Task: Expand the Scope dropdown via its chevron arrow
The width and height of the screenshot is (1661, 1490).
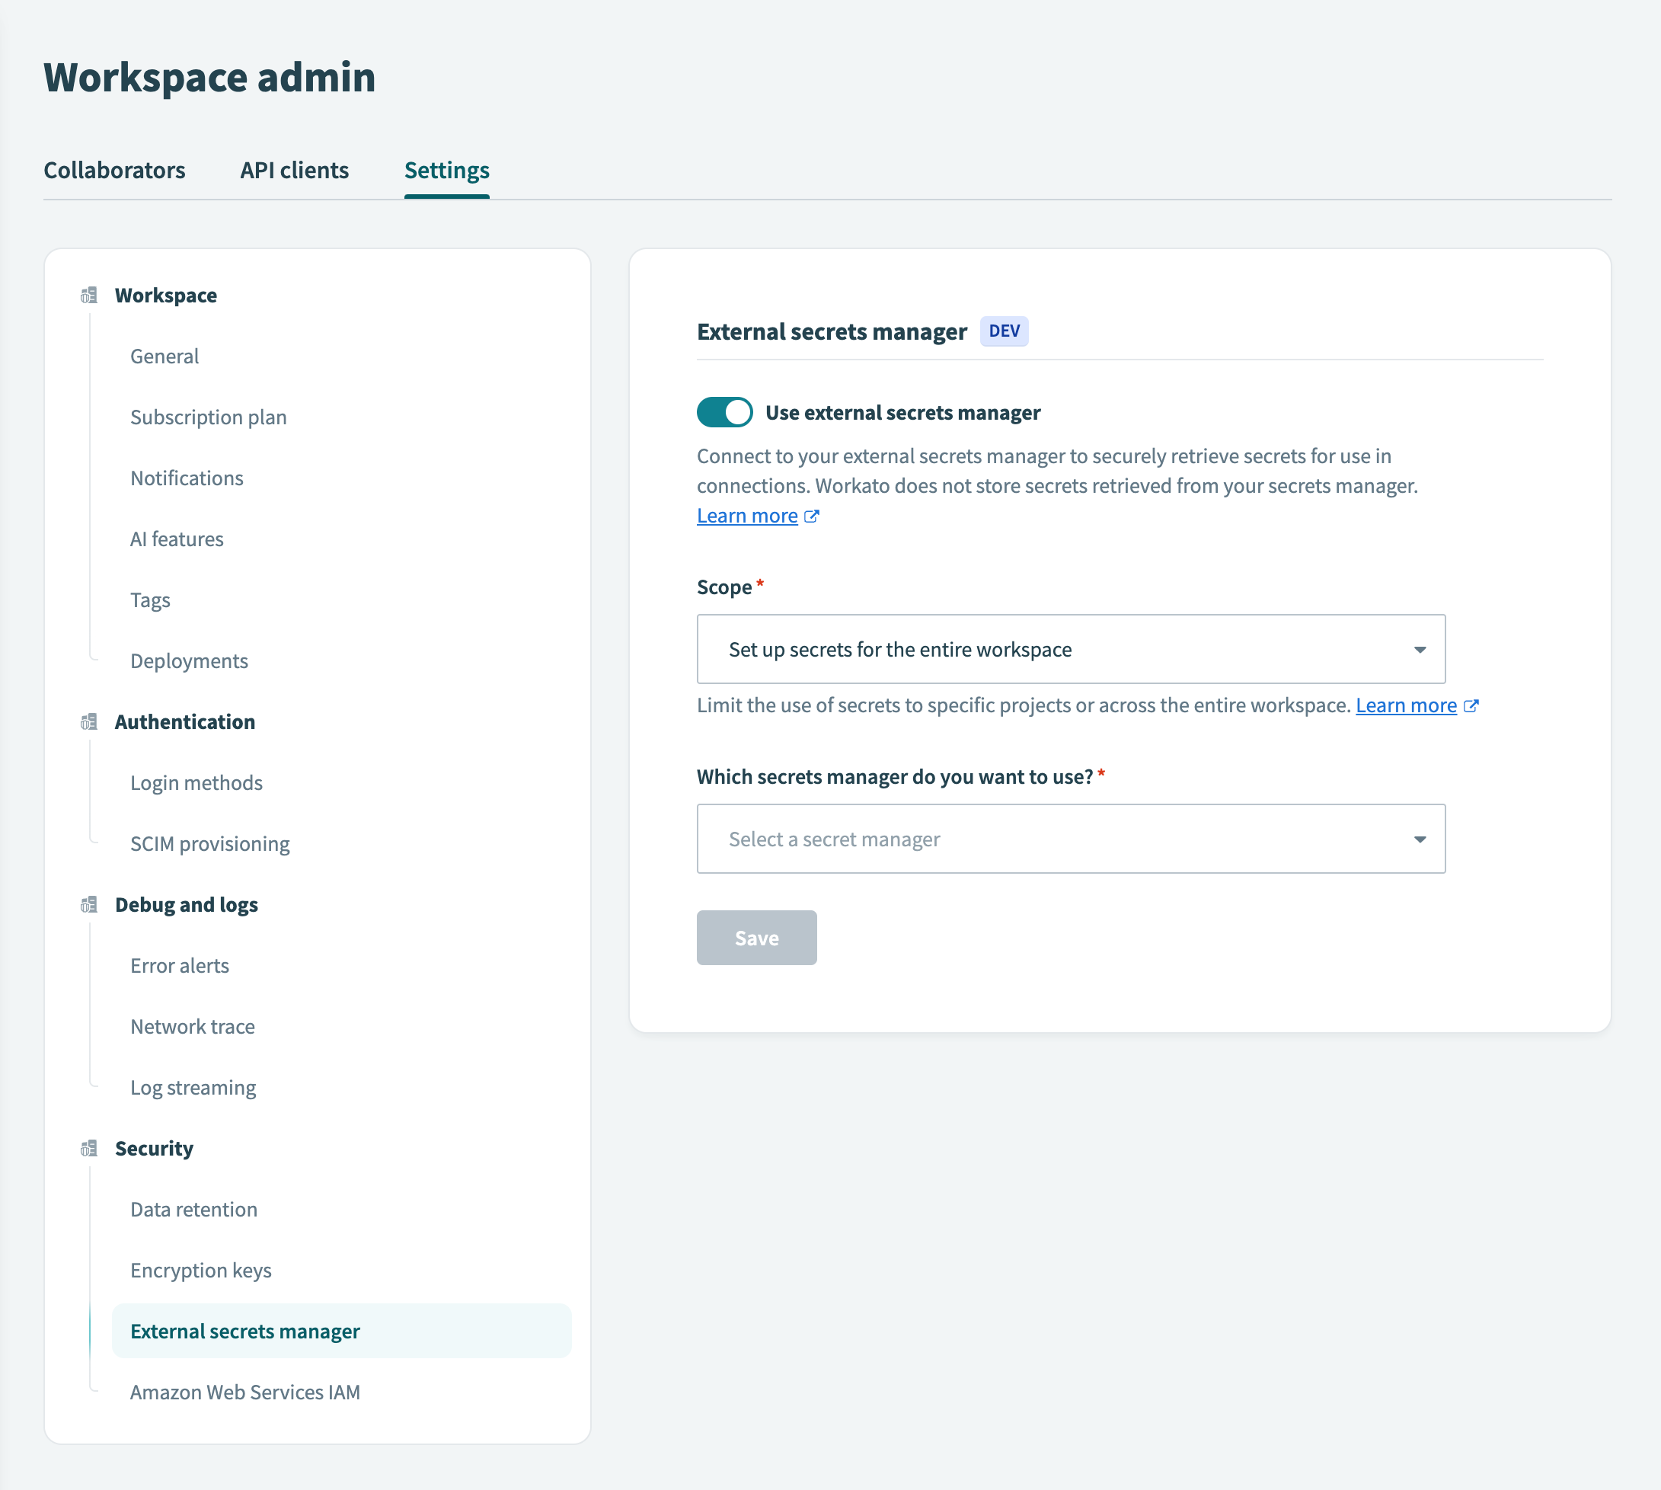Action: [1420, 651]
